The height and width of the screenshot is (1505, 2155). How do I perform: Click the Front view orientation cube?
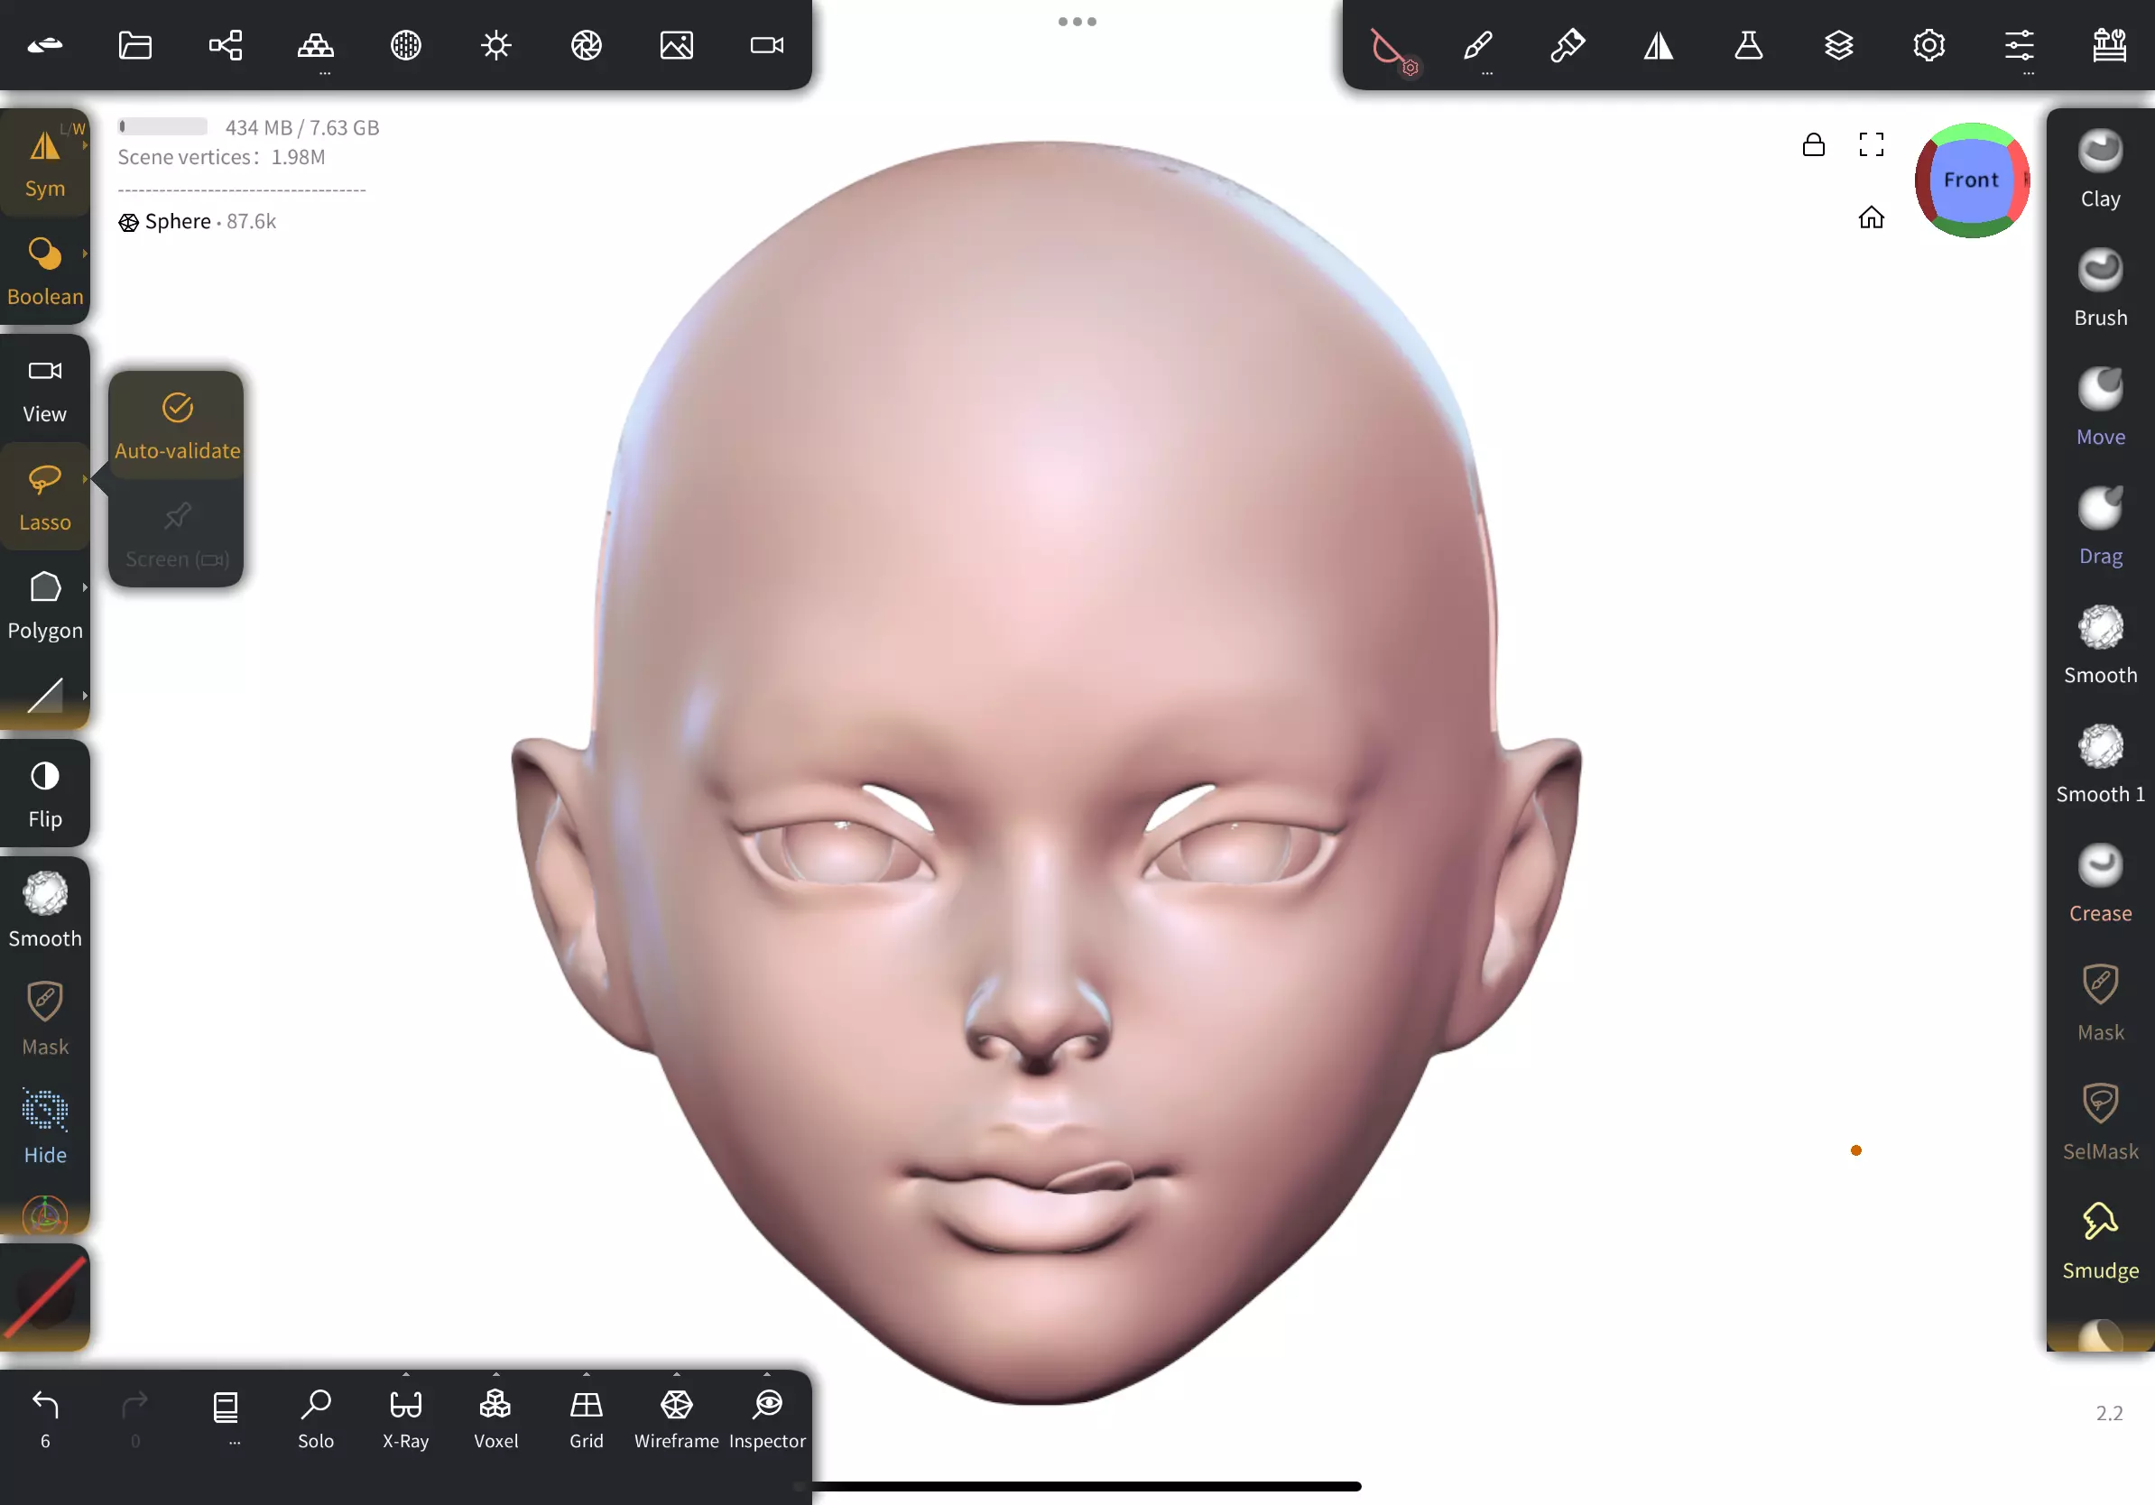[1971, 180]
